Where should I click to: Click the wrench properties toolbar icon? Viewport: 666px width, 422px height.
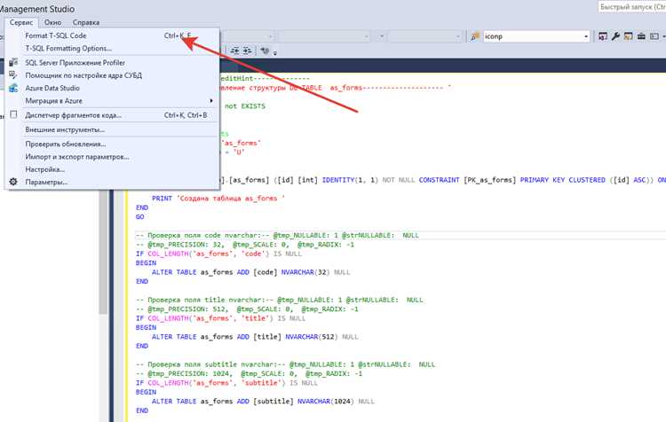pyautogui.click(x=615, y=36)
